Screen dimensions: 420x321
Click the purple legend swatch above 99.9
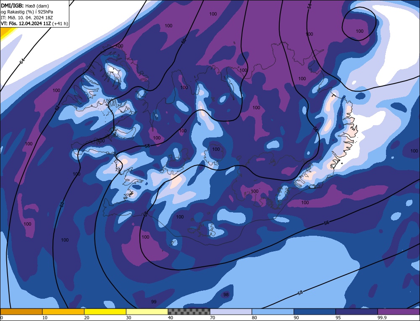(x=399, y=312)
